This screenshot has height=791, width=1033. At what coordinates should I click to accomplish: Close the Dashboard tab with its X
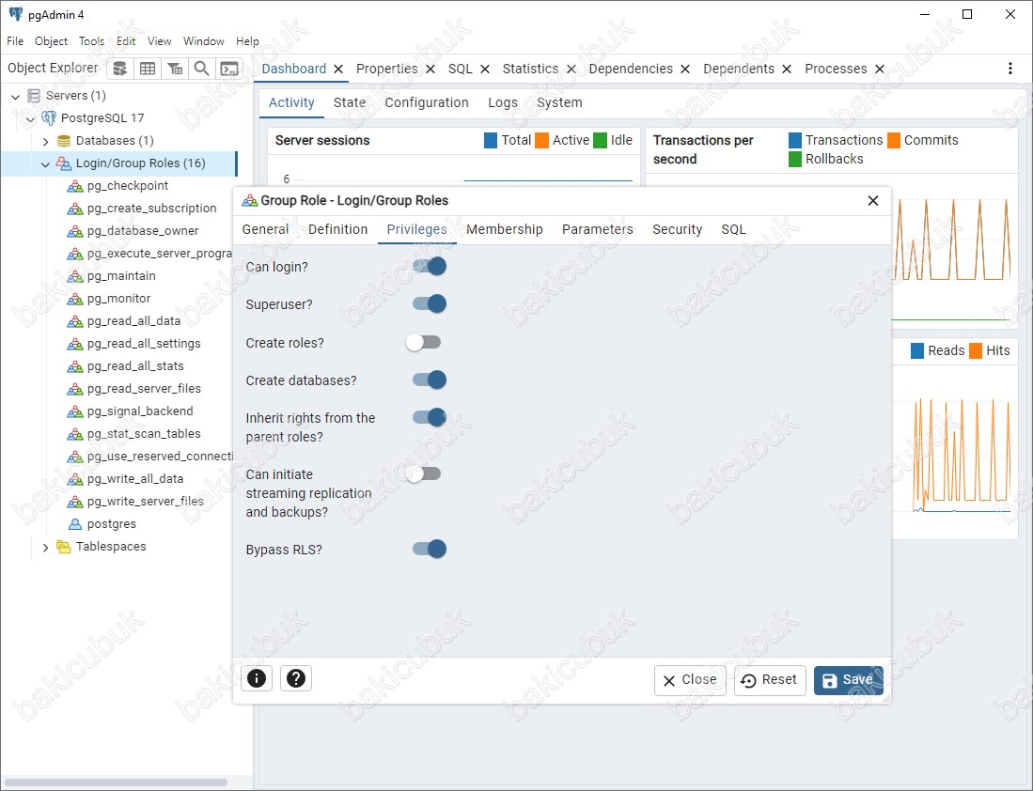(338, 70)
